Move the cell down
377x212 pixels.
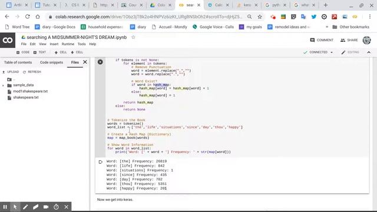[77, 52]
